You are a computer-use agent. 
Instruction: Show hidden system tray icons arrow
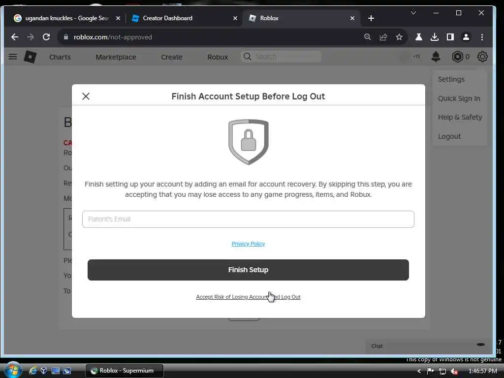(x=419, y=371)
